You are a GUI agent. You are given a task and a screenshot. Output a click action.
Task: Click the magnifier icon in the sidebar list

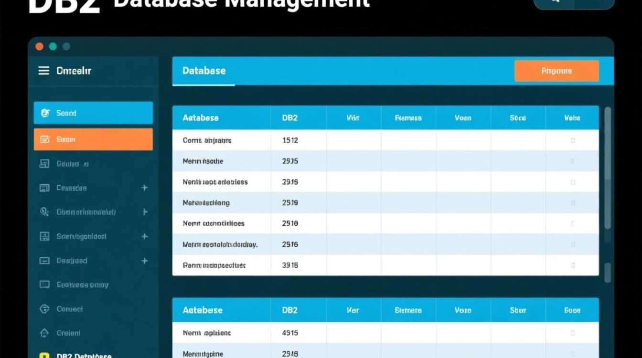pyautogui.click(x=44, y=212)
